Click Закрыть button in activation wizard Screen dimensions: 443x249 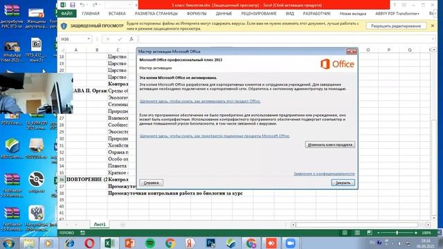click(343, 183)
